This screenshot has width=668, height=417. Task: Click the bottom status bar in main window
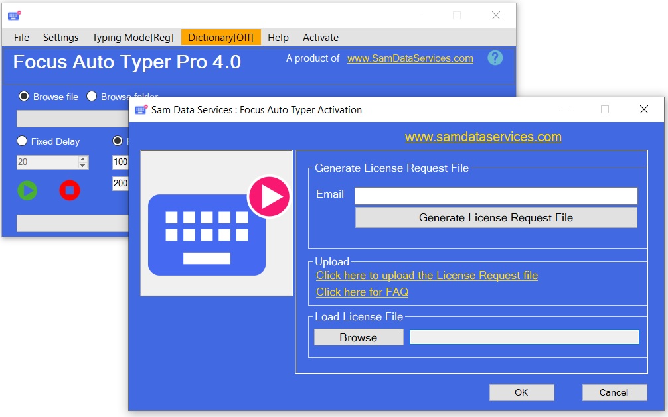(x=73, y=223)
